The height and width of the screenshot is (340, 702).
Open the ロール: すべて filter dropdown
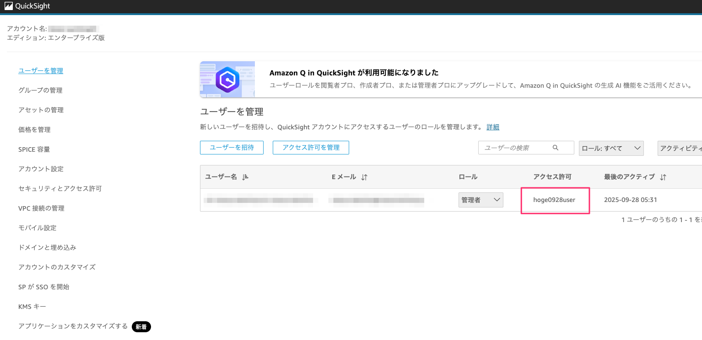(x=611, y=148)
